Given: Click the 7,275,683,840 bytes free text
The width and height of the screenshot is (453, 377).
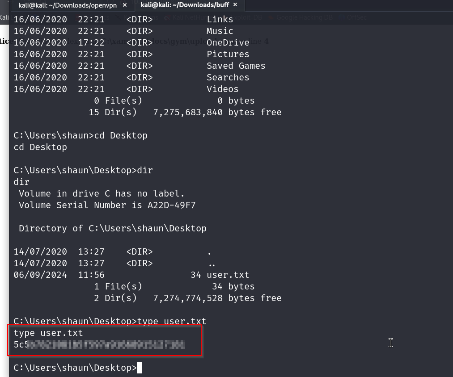Looking at the screenshot, I should (x=217, y=113).
